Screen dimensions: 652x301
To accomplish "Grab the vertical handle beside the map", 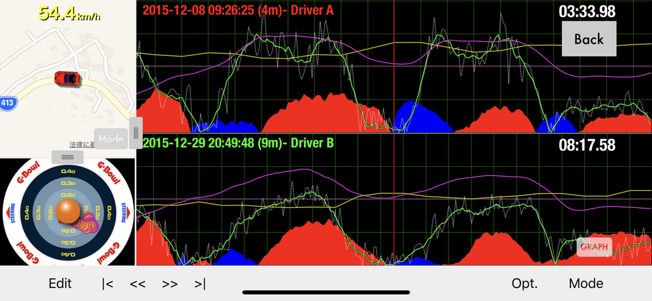I will 136,133.
